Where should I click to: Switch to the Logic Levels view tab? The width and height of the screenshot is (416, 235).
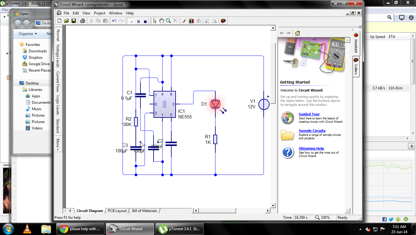(x=58, y=105)
